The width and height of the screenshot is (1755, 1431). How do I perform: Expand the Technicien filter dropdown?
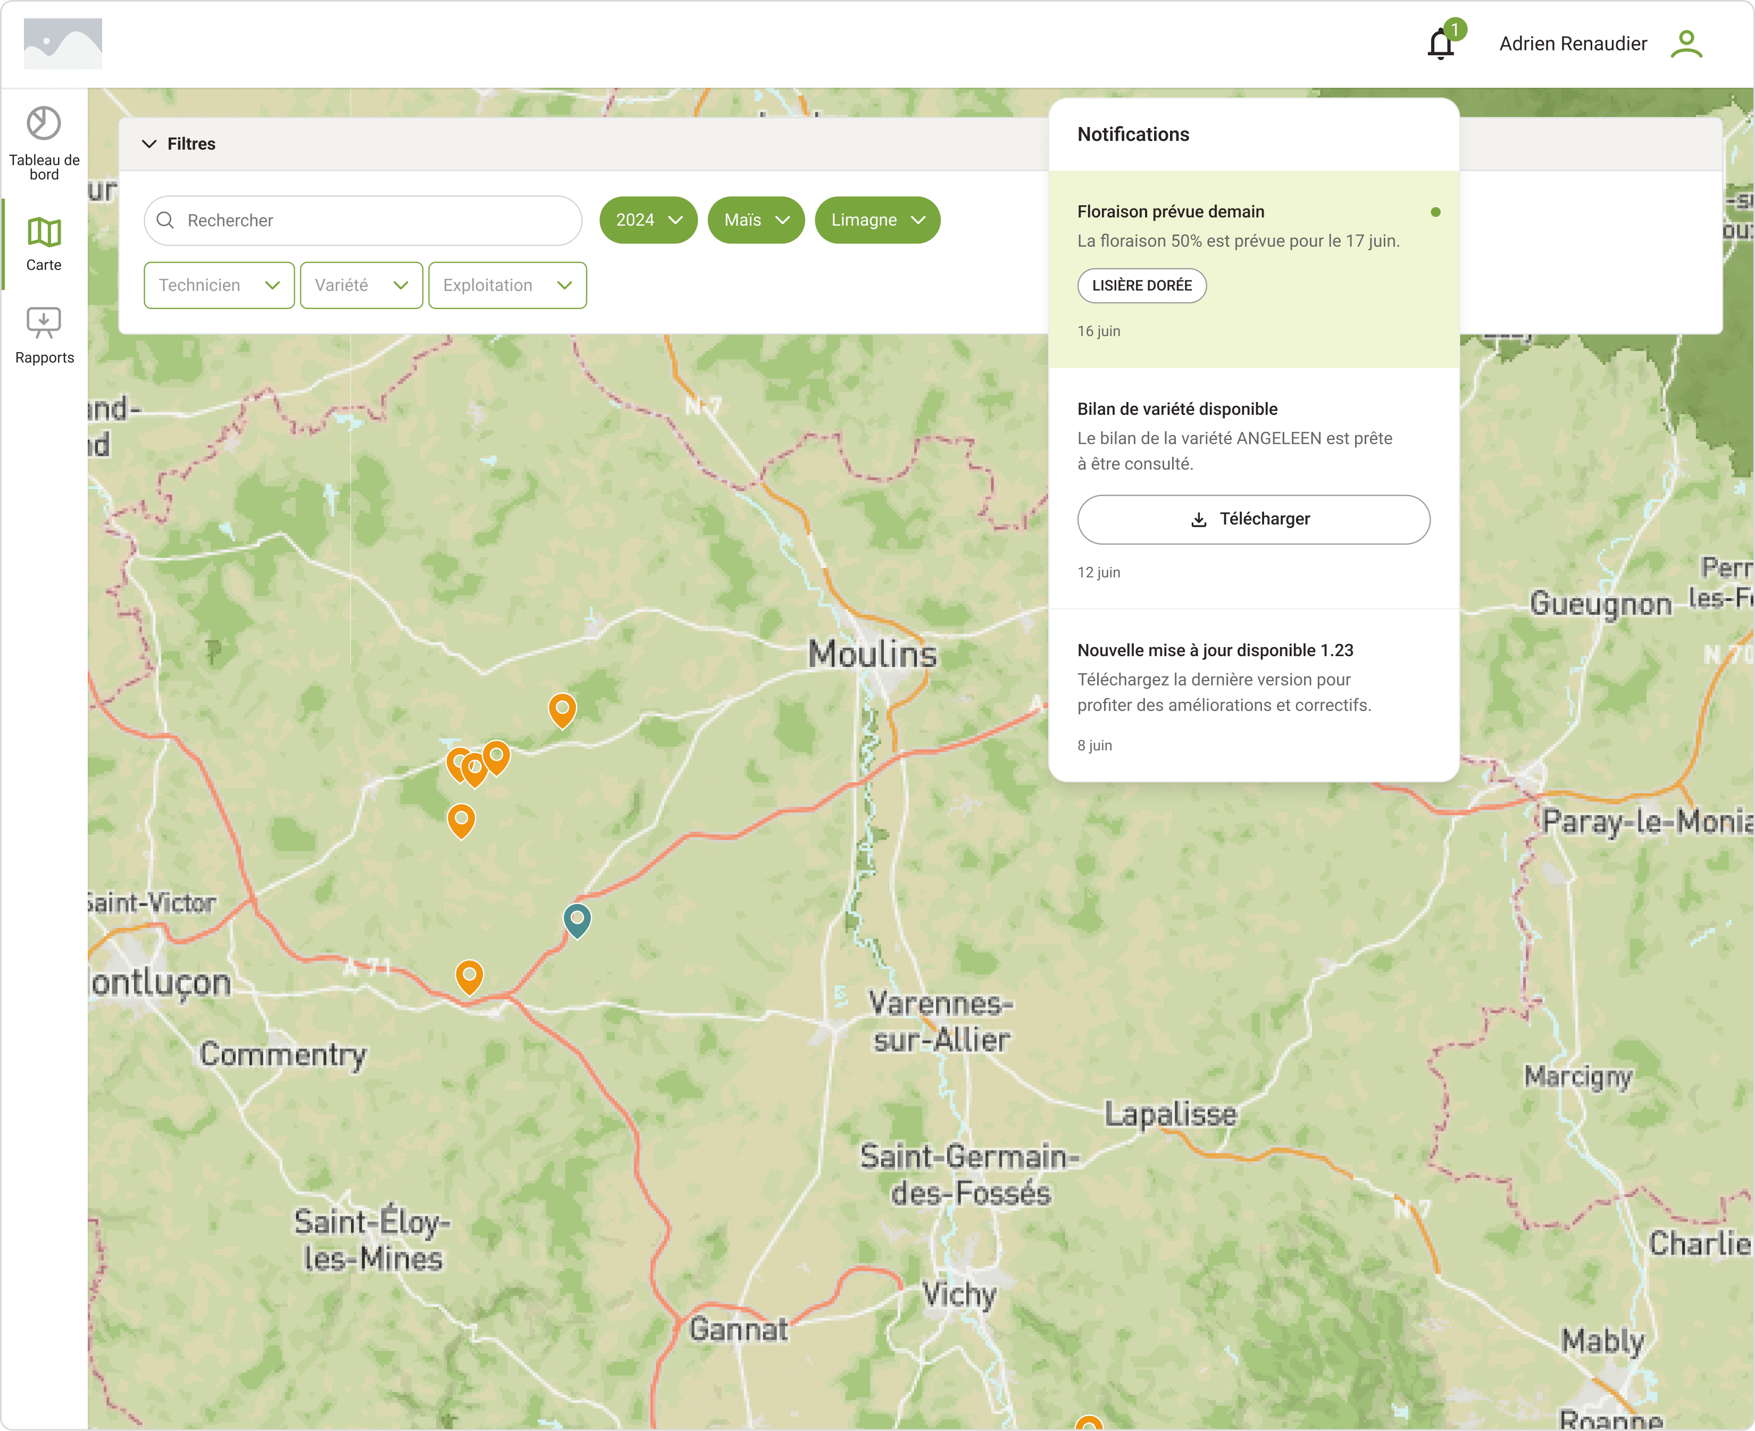(219, 285)
